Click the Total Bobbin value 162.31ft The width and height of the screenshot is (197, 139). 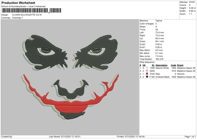pyautogui.click(x=159, y=59)
